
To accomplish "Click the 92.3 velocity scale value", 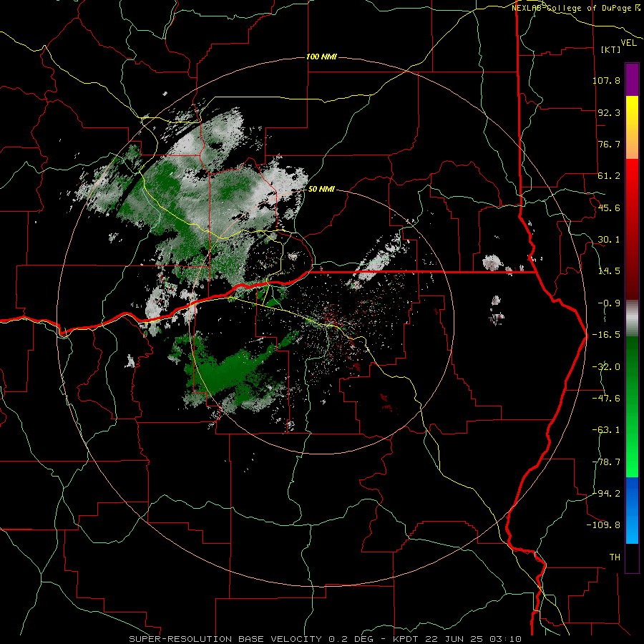I will click(609, 112).
